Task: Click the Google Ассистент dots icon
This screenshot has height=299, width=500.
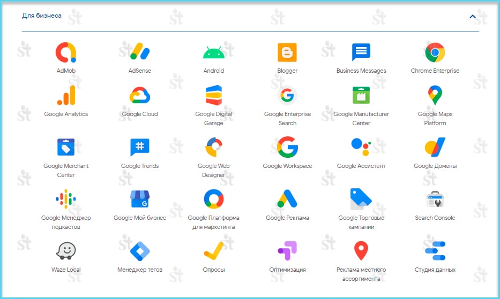Action: coord(361,147)
